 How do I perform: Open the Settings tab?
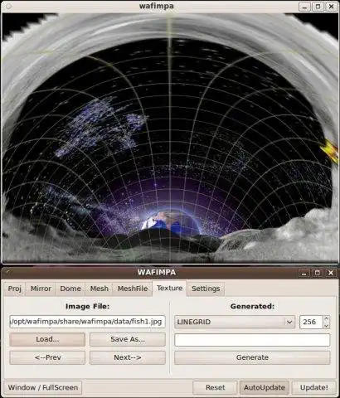[x=206, y=289]
